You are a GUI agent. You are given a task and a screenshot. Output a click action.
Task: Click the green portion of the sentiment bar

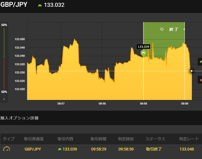pos(4,43)
